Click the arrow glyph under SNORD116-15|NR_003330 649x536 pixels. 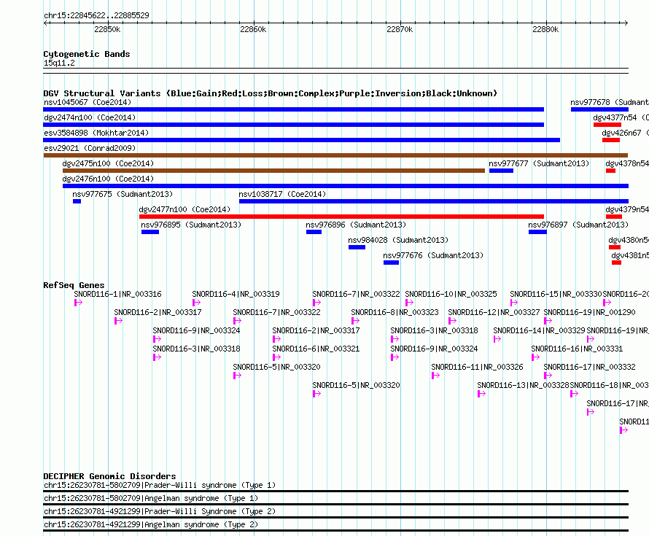click(513, 303)
